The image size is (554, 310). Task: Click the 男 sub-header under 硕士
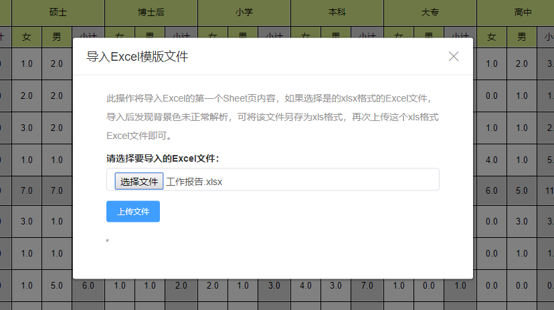coord(57,37)
